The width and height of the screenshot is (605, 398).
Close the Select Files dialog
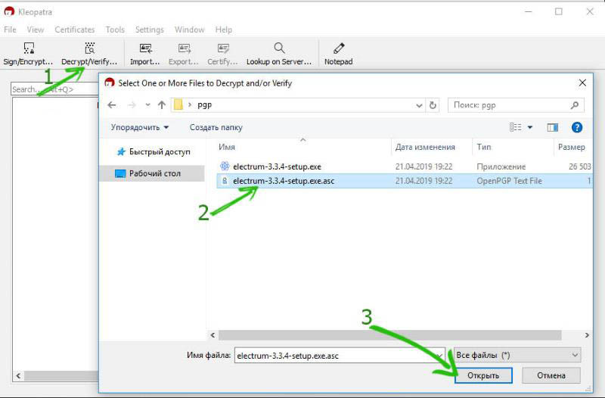pos(582,82)
